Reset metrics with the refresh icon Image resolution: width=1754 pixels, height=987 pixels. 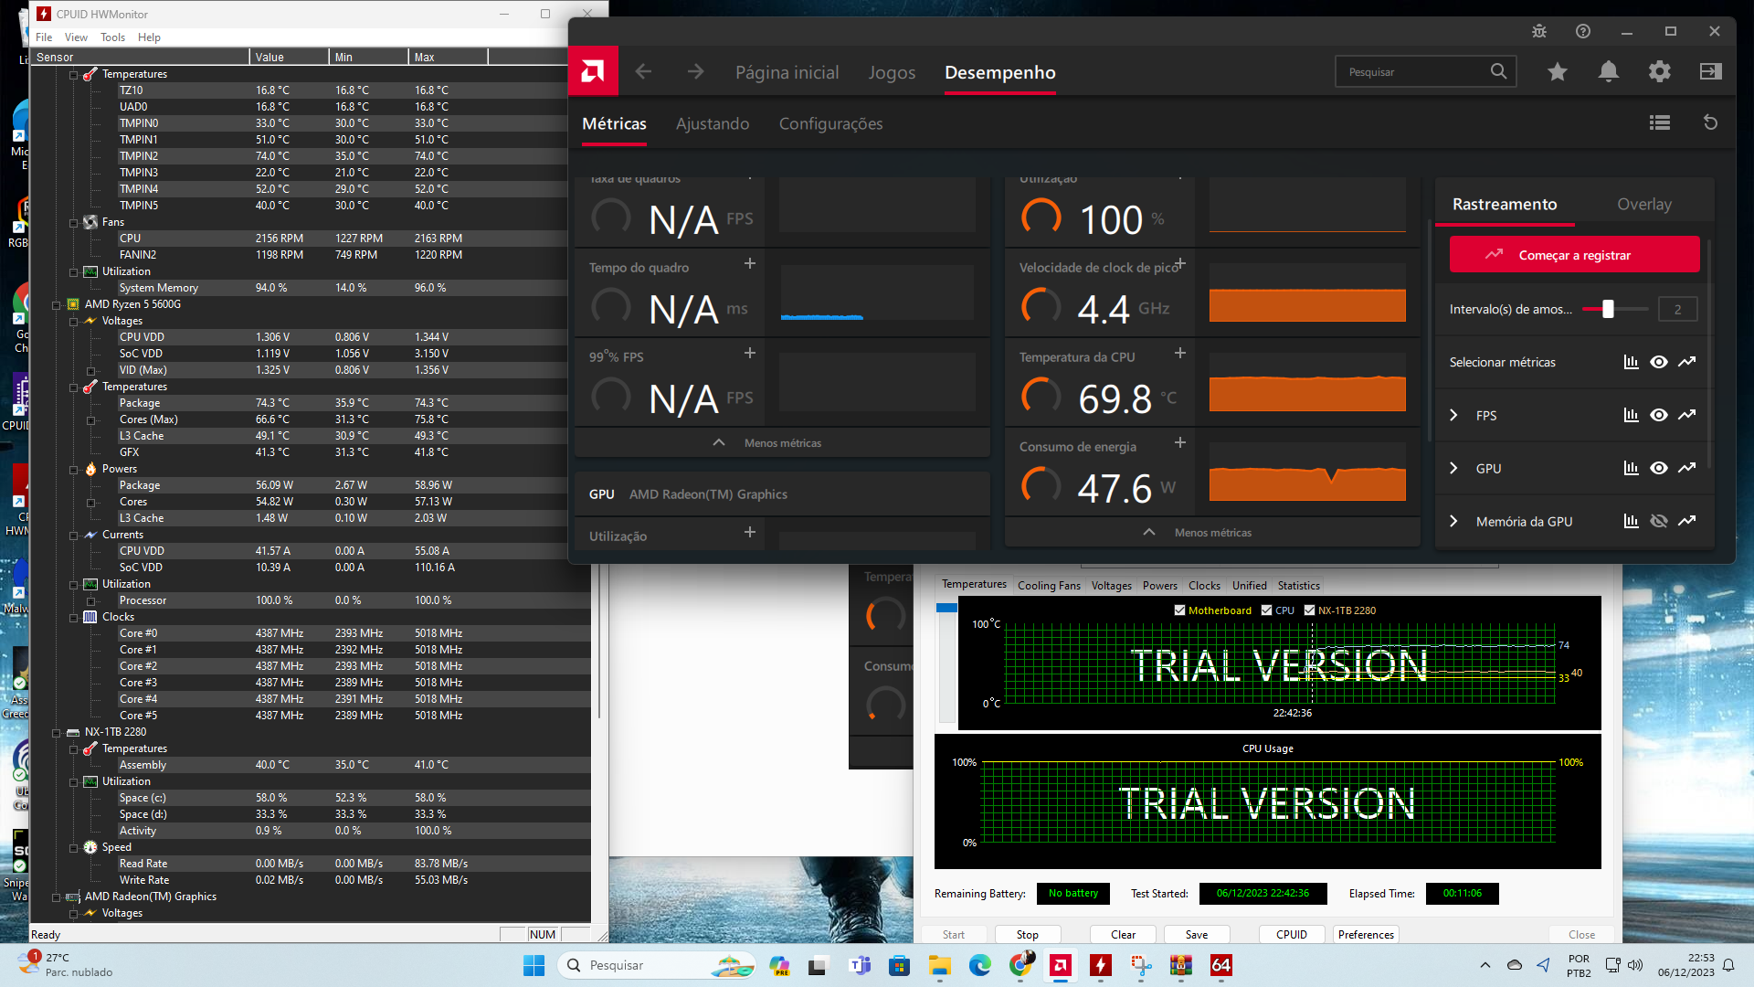tap(1711, 122)
